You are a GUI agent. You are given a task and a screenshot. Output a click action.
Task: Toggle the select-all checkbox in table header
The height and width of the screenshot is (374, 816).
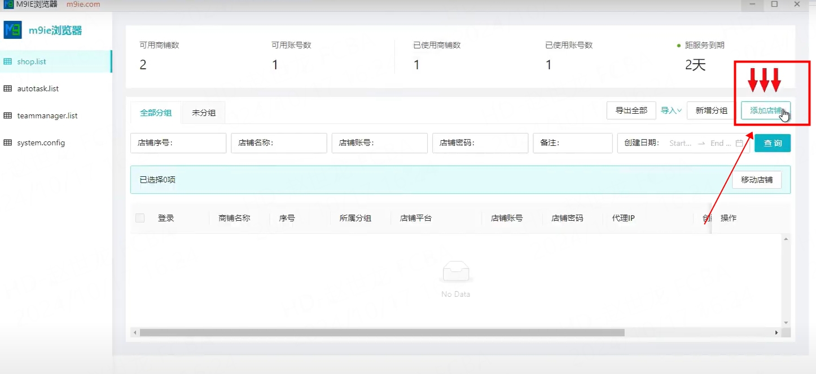tap(140, 218)
